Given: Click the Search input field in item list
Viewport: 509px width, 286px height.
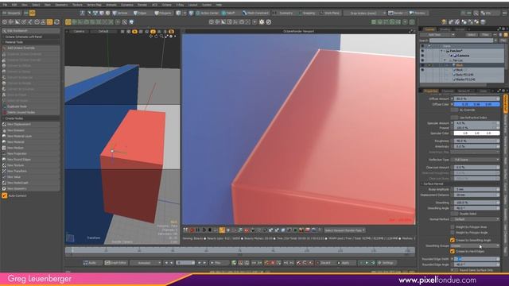Looking at the screenshot, I should pos(461,41).
